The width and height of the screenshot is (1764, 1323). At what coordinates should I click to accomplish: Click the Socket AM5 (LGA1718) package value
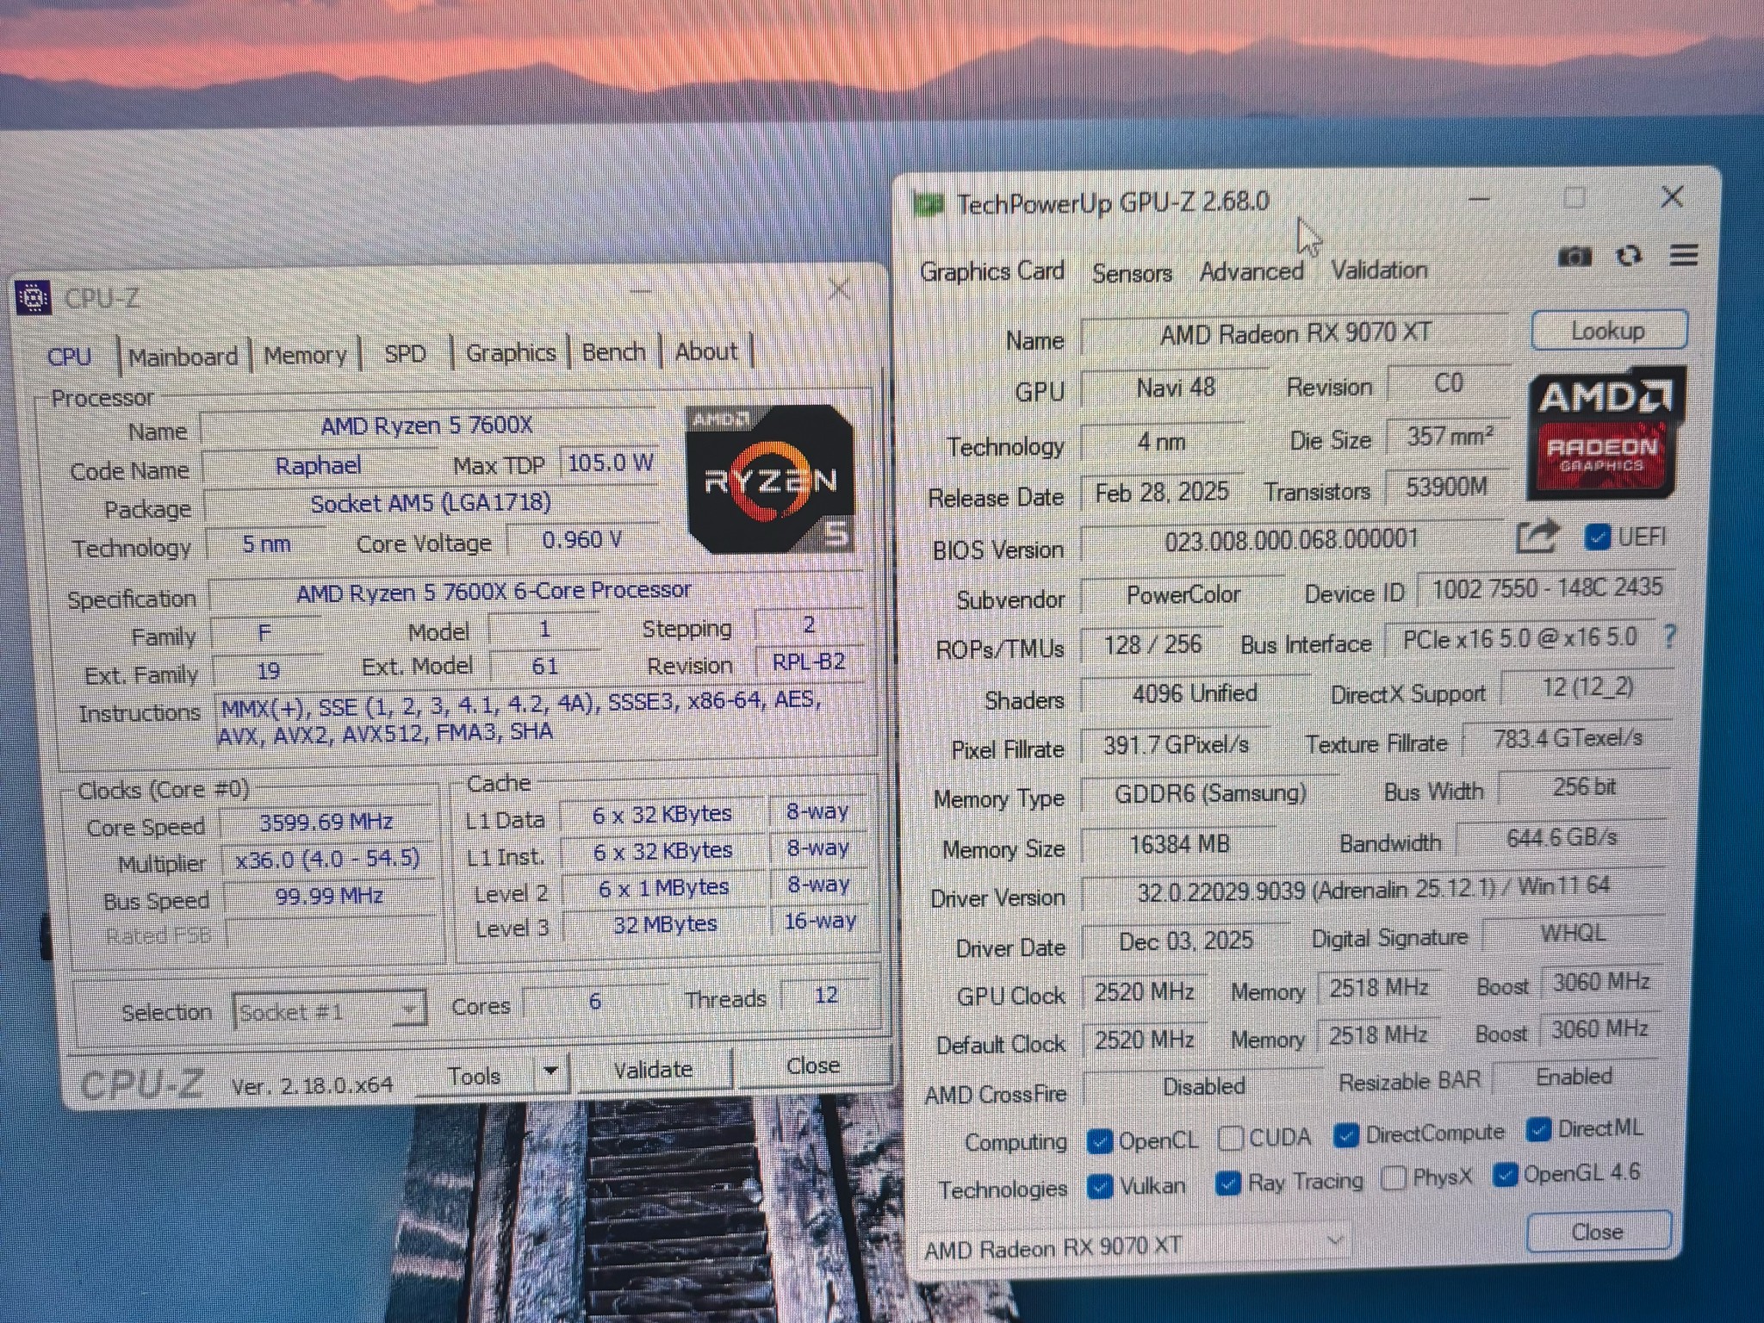[x=431, y=504]
